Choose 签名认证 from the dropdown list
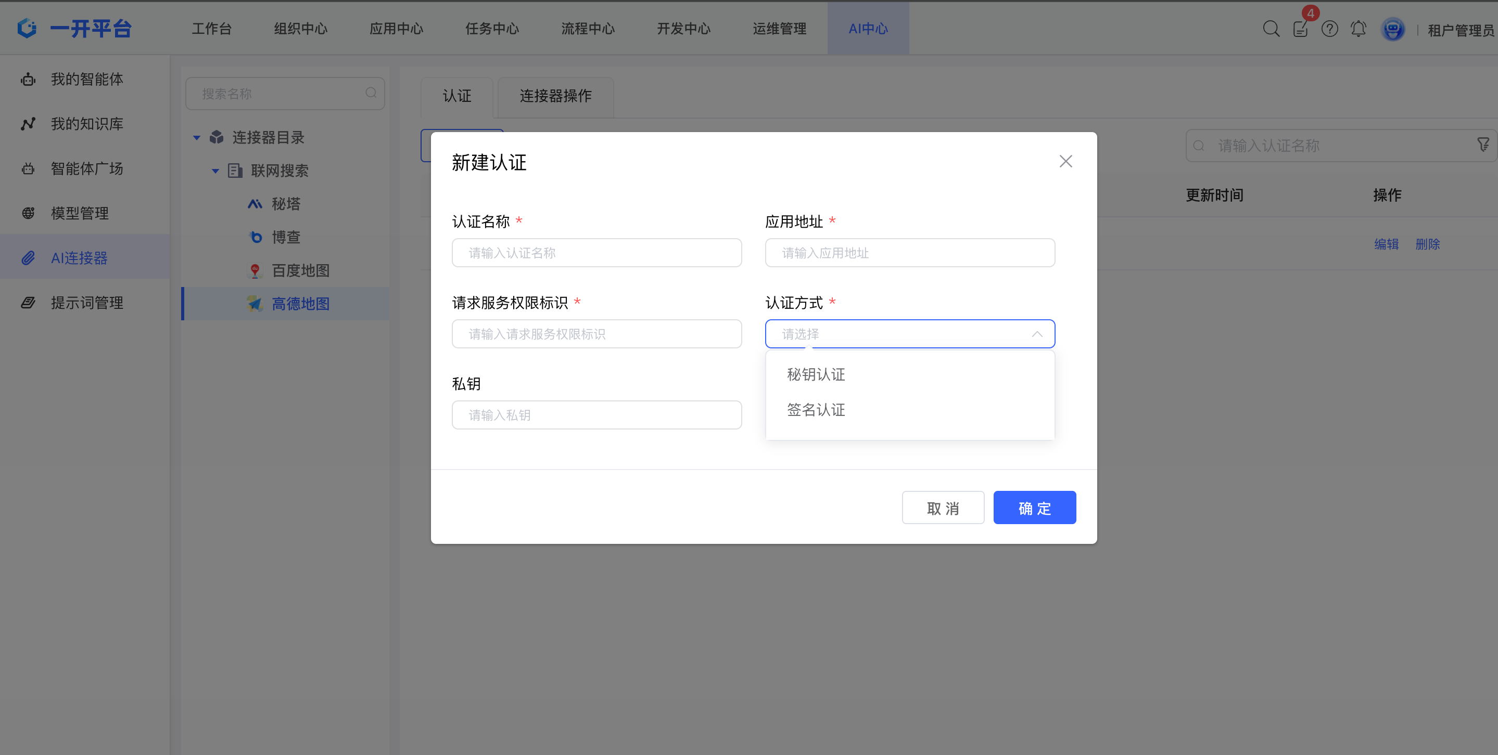 pyautogui.click(x=816, y=410)
